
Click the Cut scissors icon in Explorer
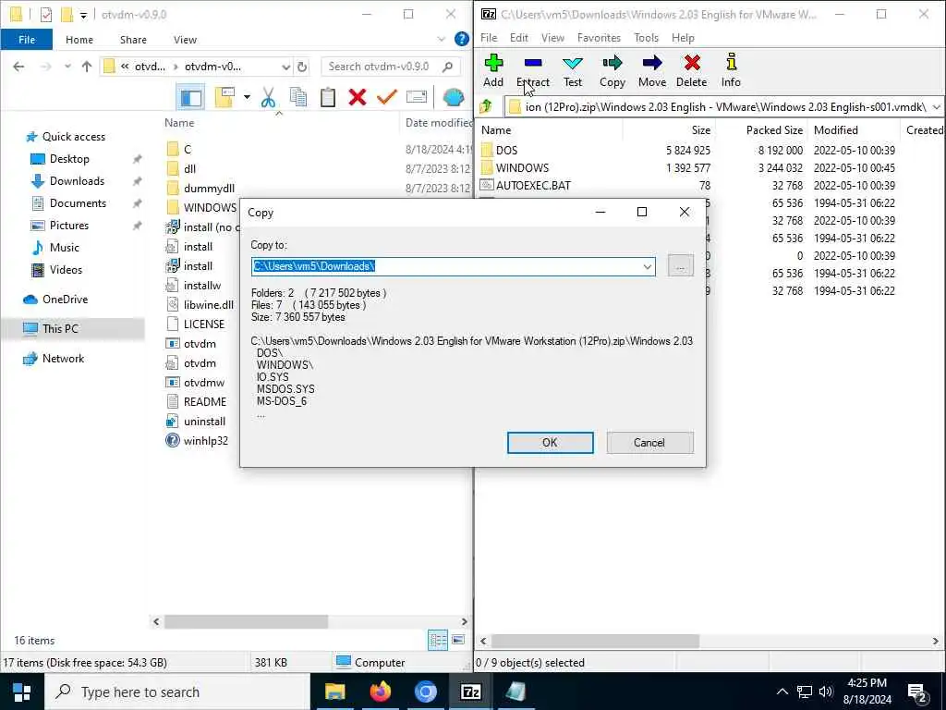(269, 97)
